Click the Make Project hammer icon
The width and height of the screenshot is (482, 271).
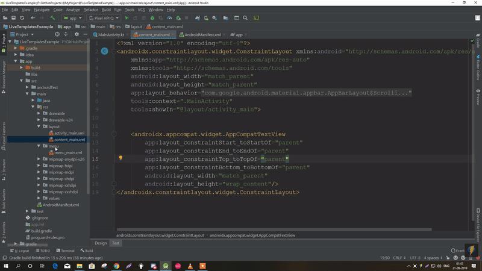coord(52,18)
